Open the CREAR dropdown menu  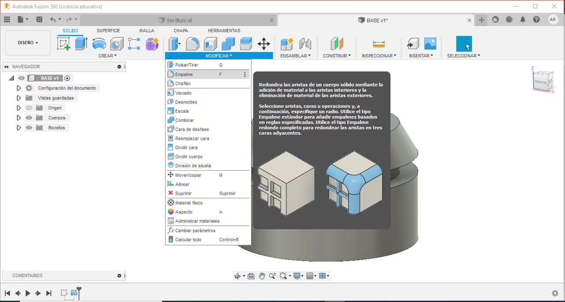[x=108, y=56]
